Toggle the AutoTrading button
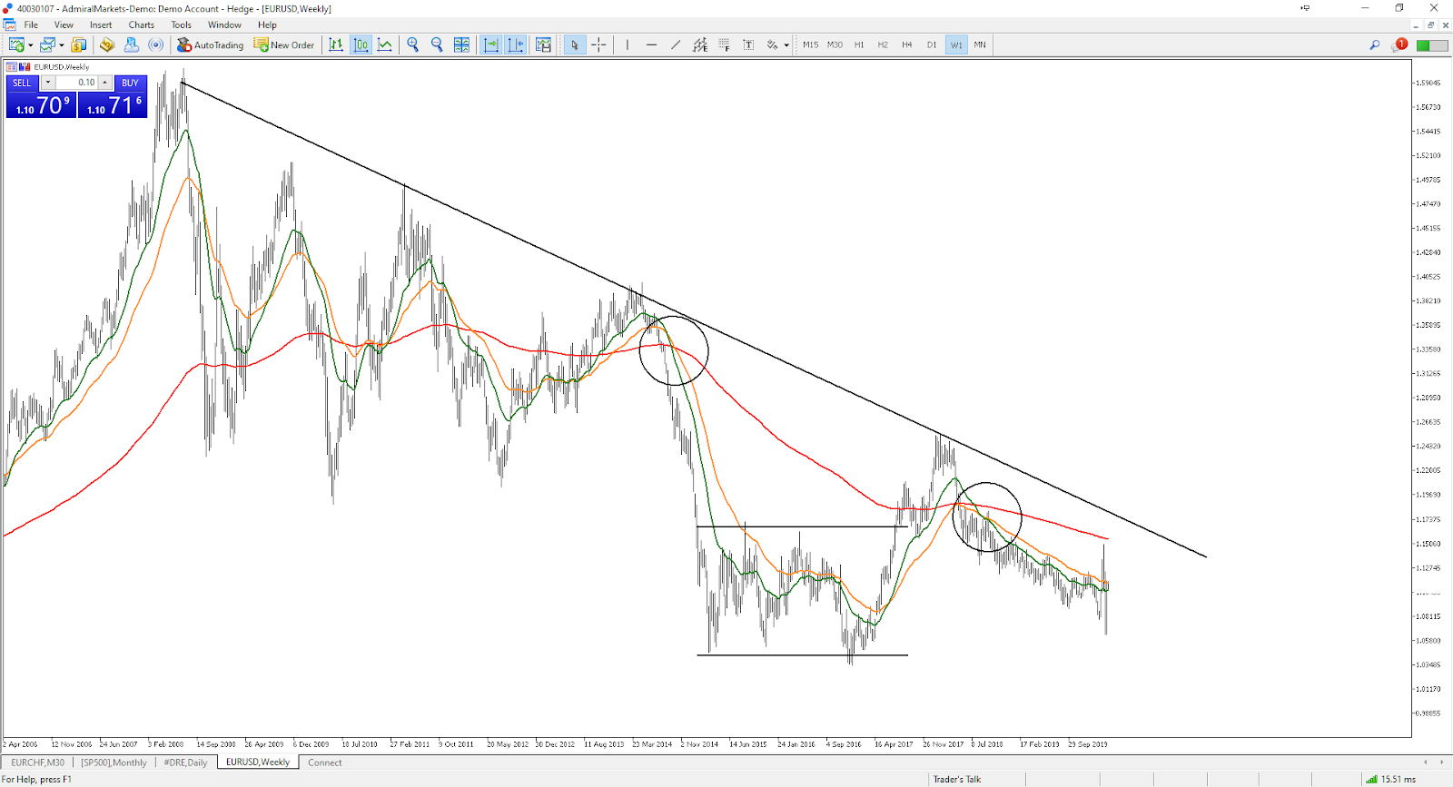The height and width of the screenshot is (787, 1453). coord(211,44)
